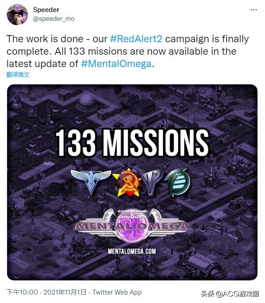Click the Soviet hammer and sickle emblem
Image resolution: width=265 pixels, height=303 pixels.
pos(127,183)
